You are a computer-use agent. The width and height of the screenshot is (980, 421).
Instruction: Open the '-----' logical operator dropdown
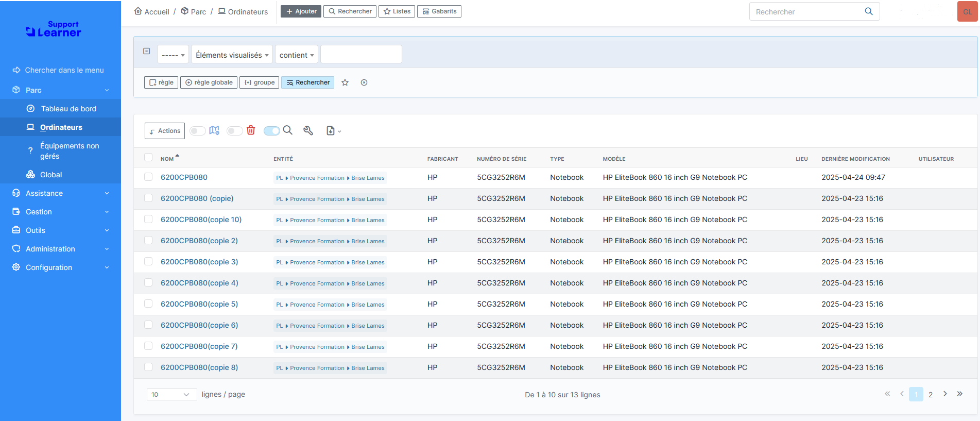pyautogui.click(x=173, y=55)
